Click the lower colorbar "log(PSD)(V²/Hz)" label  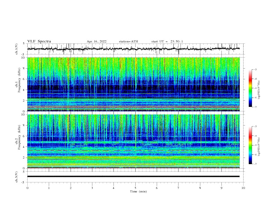(x=259, y=147)
